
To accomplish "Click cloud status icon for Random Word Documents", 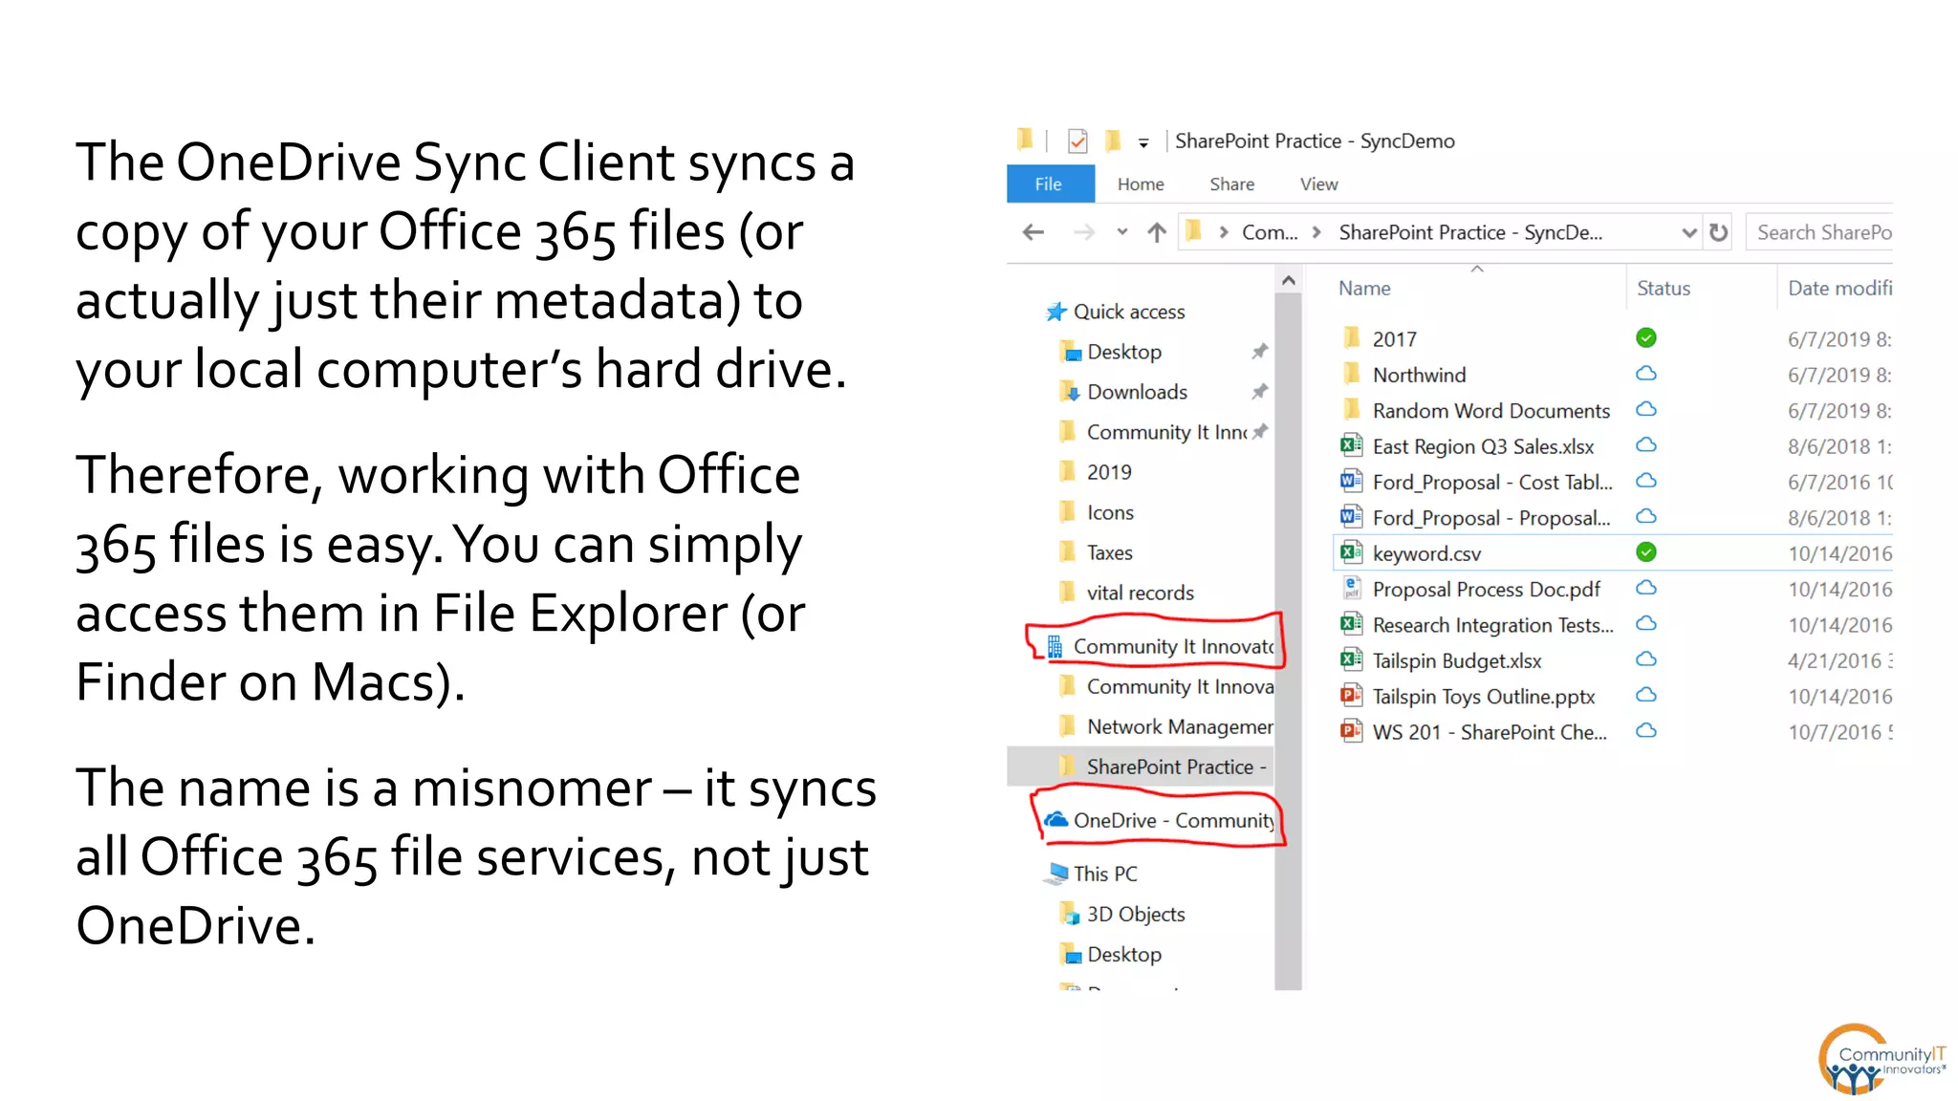I will tap(1646, 409).
